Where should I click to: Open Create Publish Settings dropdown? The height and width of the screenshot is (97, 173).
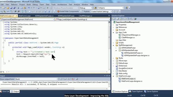pyautogui.click(x=111, y=11)
